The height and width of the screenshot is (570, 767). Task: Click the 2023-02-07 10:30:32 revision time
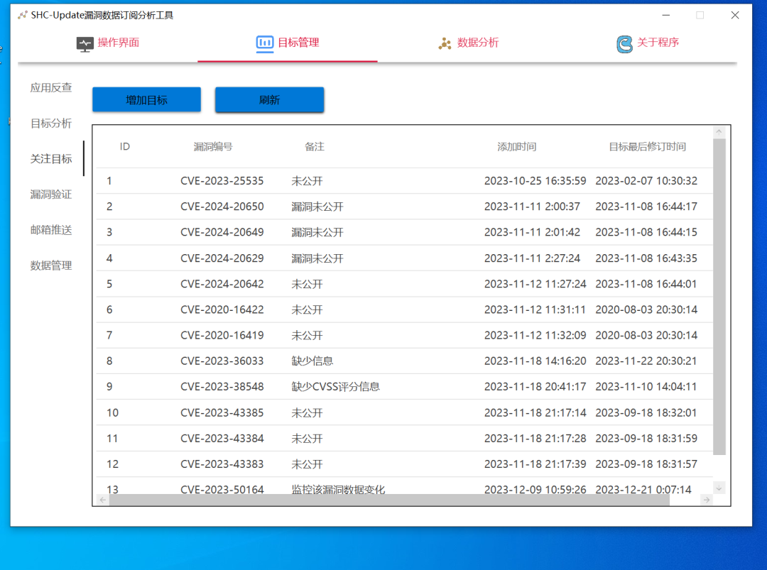point(646,181)
